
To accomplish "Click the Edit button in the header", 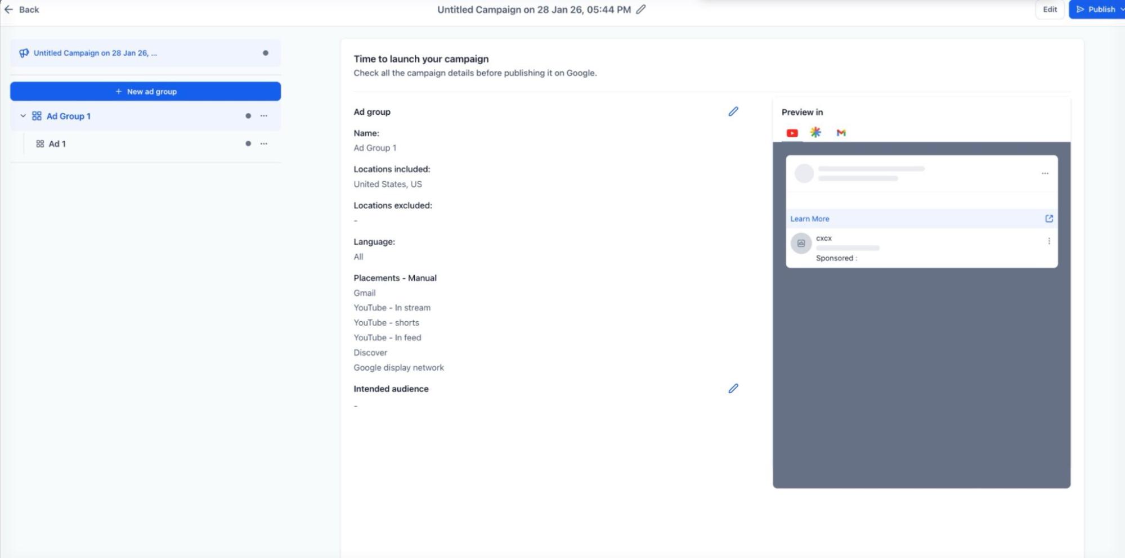I will tap(1050, 10).
